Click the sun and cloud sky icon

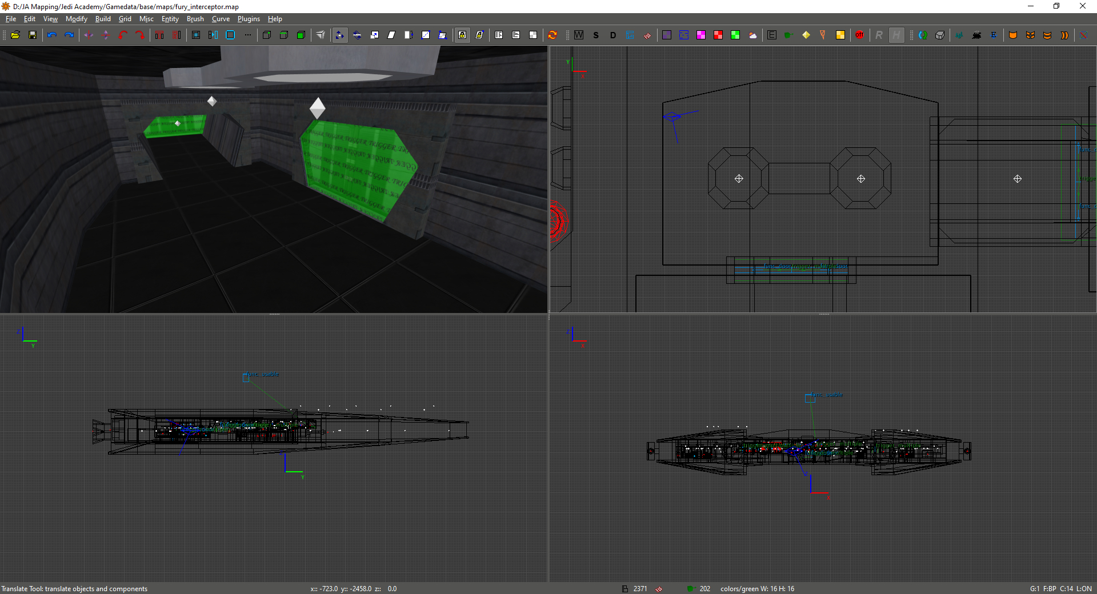pos(752,35)
